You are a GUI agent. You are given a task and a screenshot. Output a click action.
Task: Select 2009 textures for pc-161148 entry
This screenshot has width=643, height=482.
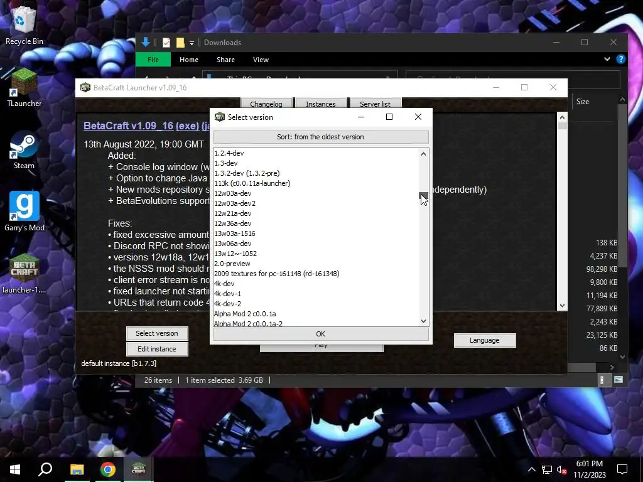pyautogui.click(x=316, y=274)
